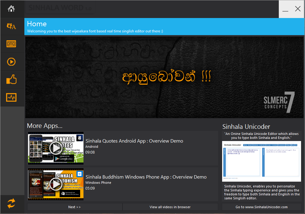305x214 pixels.
Task: Click the '05:09' video duration
Action: click(90, 188)
